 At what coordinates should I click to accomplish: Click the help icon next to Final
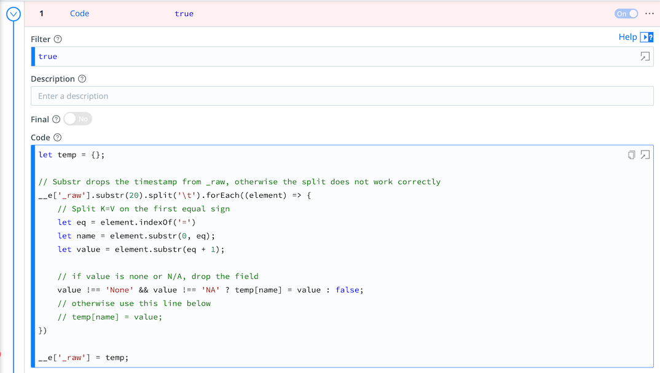[x=57, y=119]
